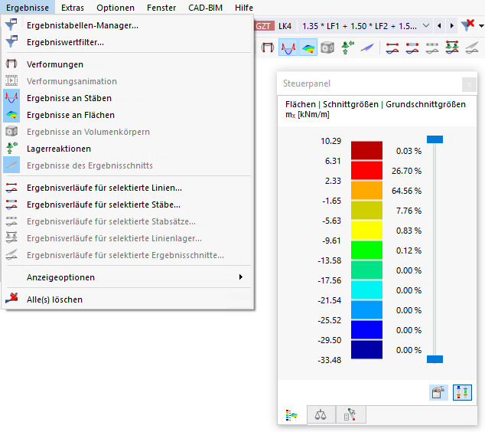Click the Ergebnistabellen-Manager funnel icon
This screenshot has width=485, height=432.
click(11, 25)
